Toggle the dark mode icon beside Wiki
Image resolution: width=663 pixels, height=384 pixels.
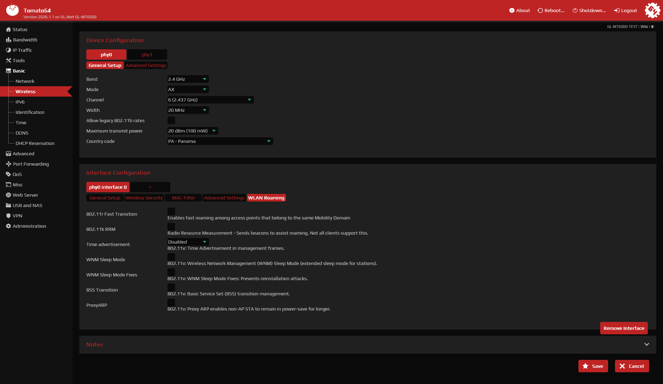coord(653,27)
